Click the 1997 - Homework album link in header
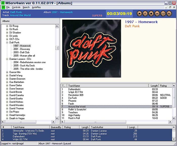Image resolution: width=177 pixels, height=146 pixels. click(62, 12)
